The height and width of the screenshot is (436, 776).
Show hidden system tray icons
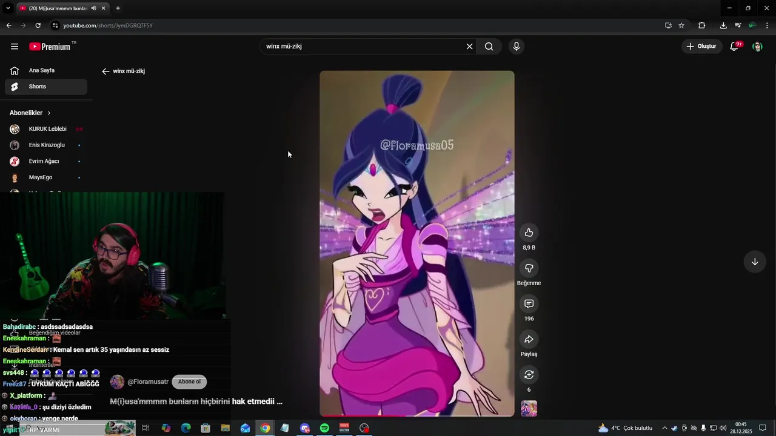664,428
